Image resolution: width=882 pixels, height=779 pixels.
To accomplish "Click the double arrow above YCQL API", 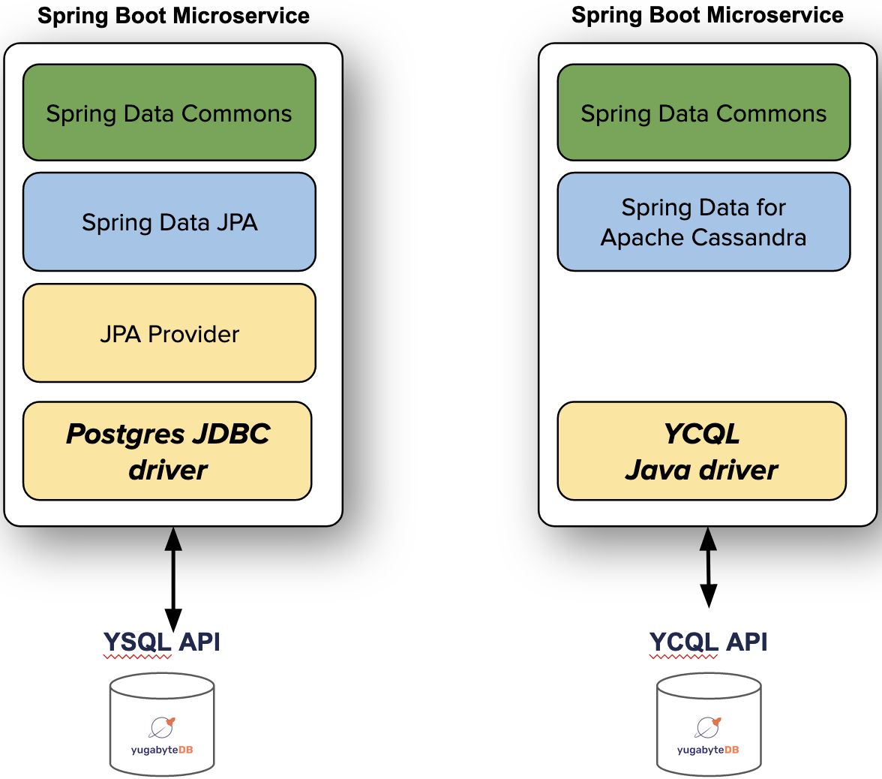I will point(708,567).
